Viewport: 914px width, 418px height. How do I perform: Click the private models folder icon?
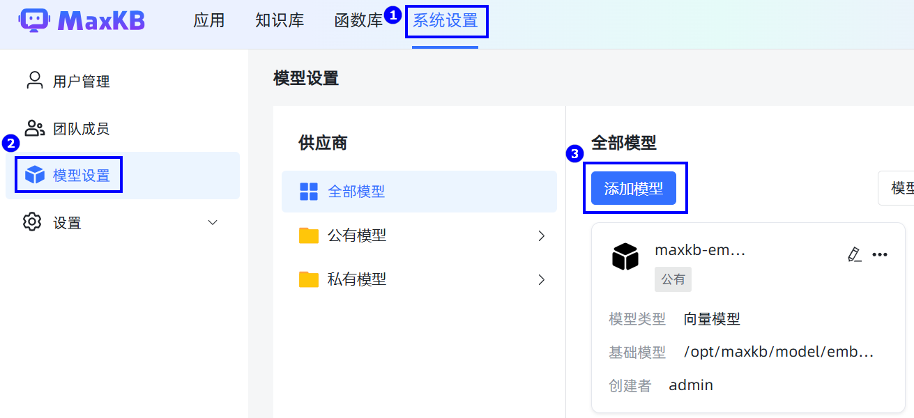(x=308, y=279)
